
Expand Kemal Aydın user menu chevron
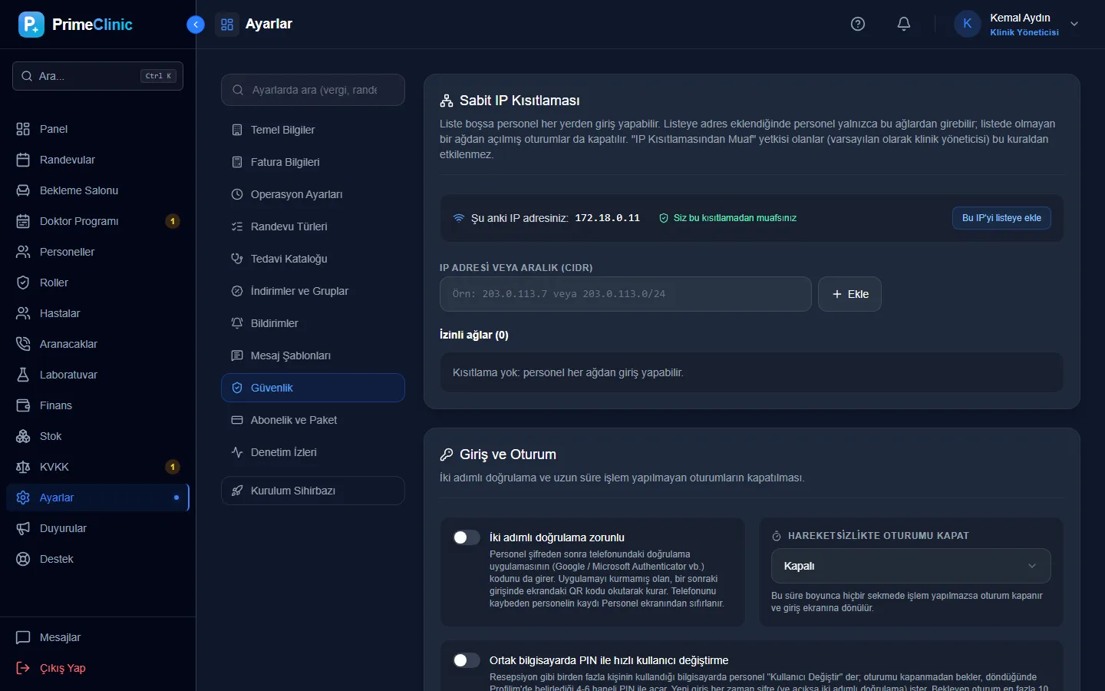[1074, 24]
